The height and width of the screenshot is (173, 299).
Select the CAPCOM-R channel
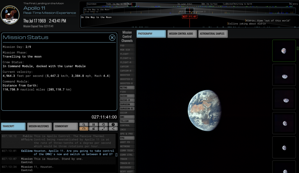coord(127,71)
